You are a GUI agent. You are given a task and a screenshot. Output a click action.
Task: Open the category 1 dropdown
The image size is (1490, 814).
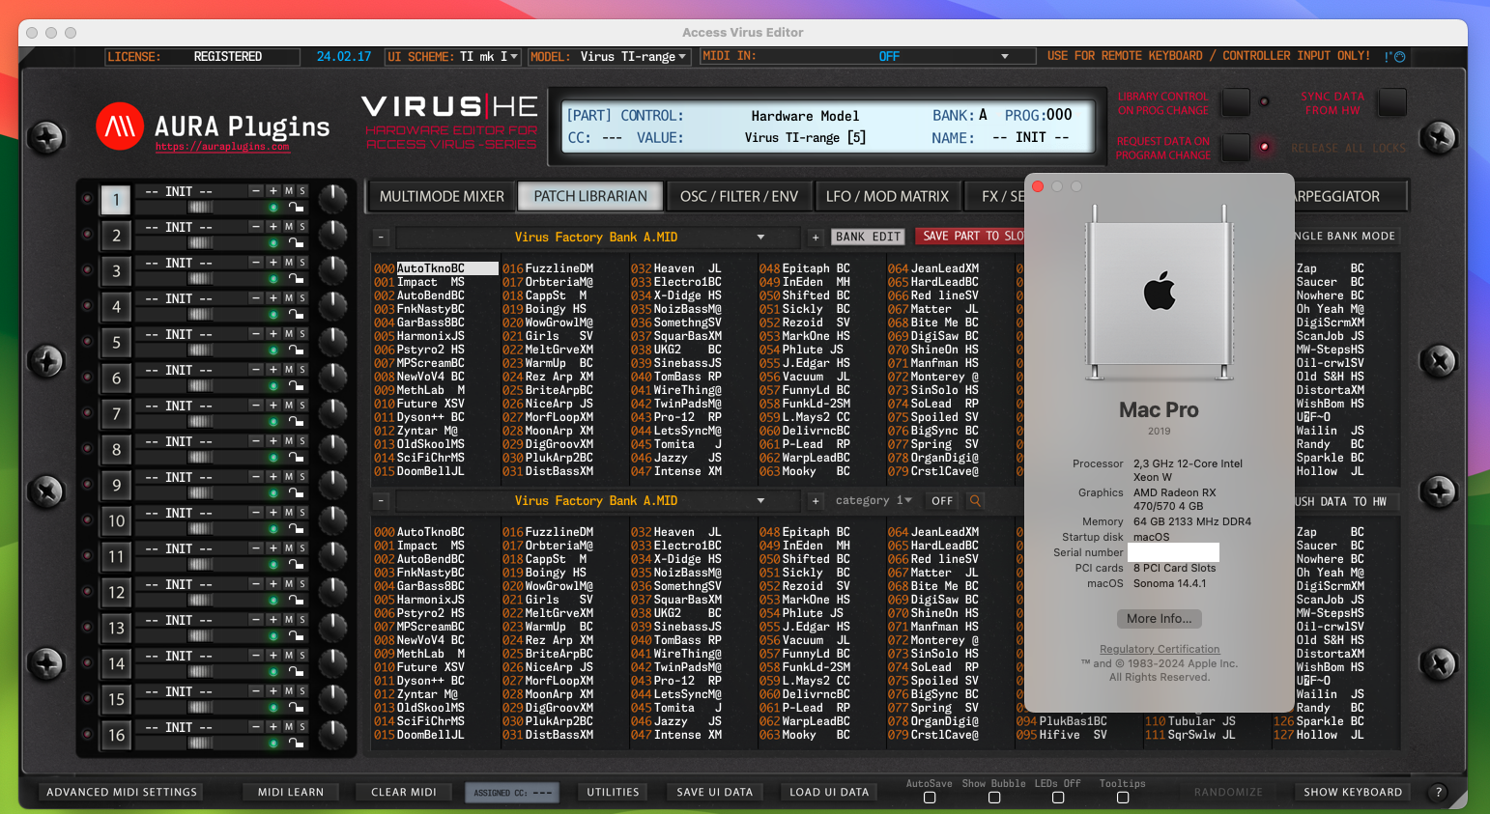pyautogui.click(x=874, y=500)
